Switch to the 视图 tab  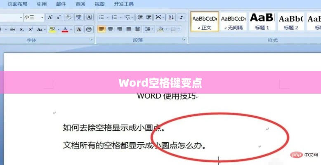(99, 4)
